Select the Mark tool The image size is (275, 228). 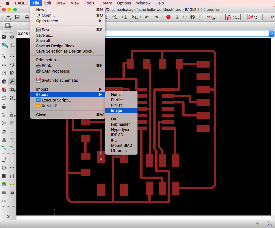click(12, 46)
